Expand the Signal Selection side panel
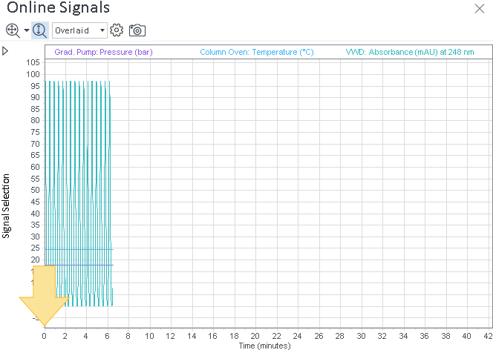 coord(5,51)
